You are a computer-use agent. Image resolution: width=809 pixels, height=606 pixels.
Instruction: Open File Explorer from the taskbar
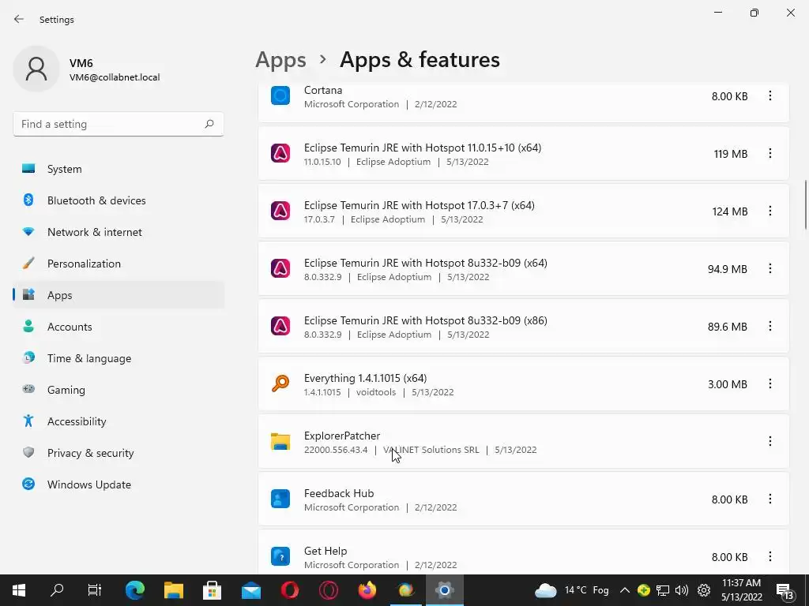[174, 590]
